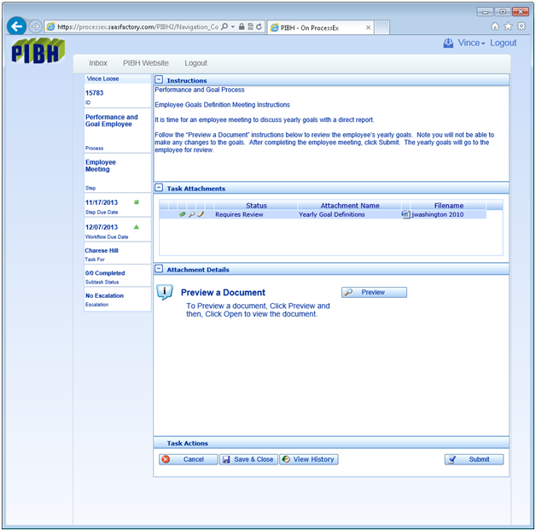536x531 pixels.
Task: Click the Submit button
Action: click(474, 459)
